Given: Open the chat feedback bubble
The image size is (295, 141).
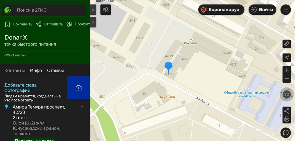Looking at the screenshot, I should click(286, 132).
